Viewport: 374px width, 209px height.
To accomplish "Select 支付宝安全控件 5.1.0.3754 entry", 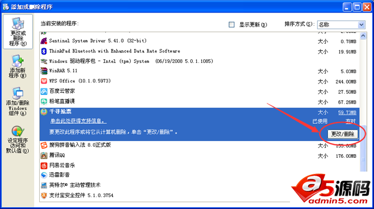I will [x=81, y=195].
